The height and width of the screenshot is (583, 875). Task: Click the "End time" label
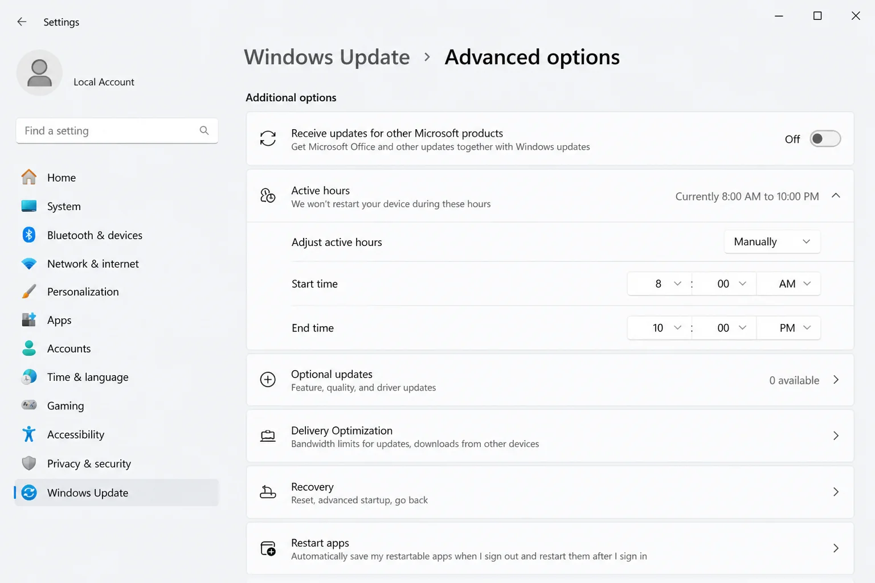[313, 328]
